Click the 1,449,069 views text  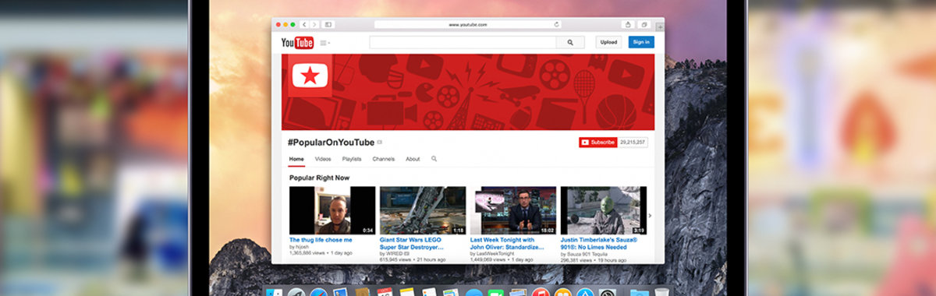click(x=488, y=259)
